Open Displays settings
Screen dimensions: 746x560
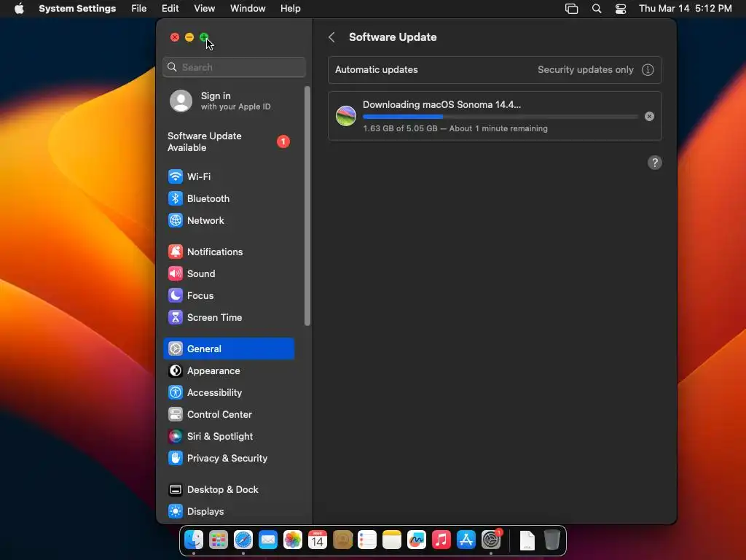pos(228,511)
